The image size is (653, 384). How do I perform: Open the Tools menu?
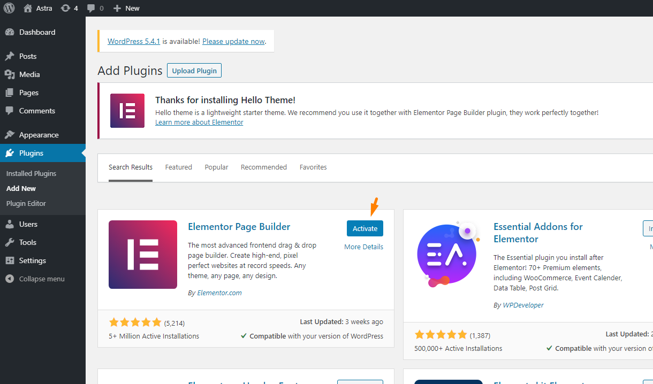[x=43, y=242]
